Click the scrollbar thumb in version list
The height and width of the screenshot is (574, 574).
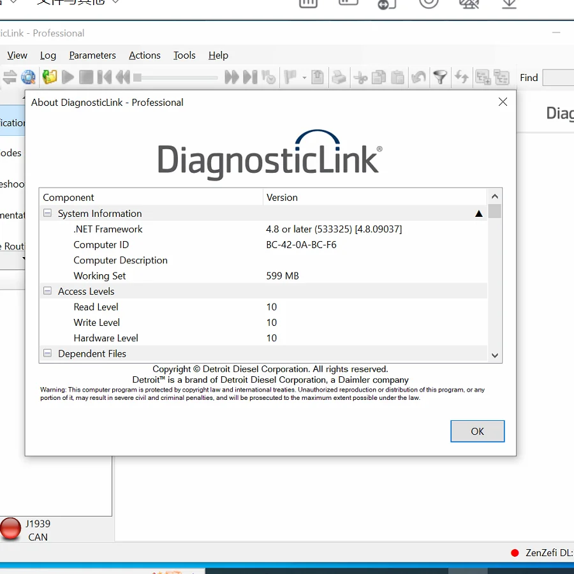[495, 211]
